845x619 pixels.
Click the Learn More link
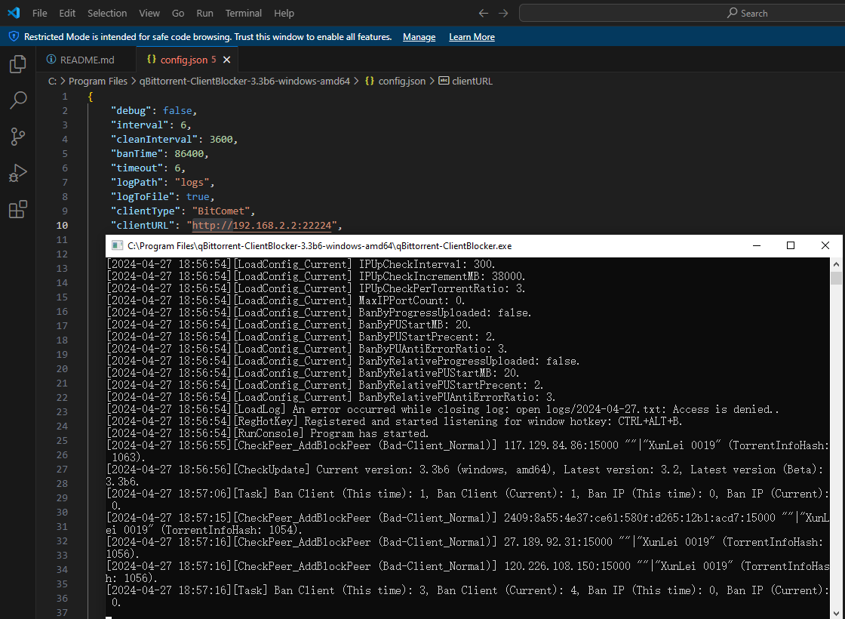point(472,37)
